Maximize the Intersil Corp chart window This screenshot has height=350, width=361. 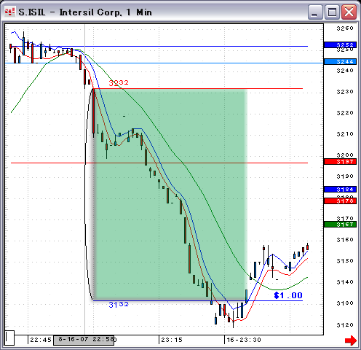332,12
